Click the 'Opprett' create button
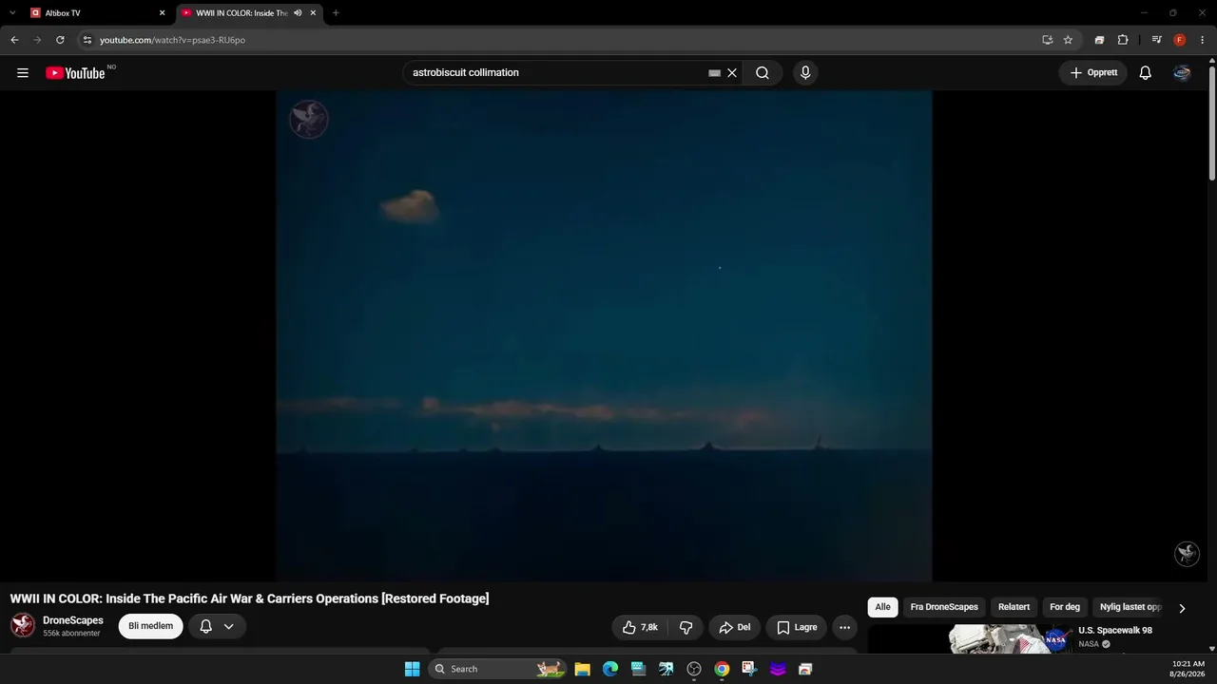The height and width of the screenshot is (684, 1217). pos(1093,73)
